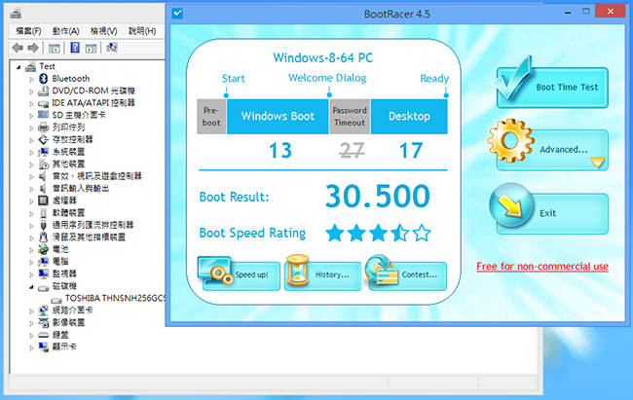
Task: Select the 滑鼠及其他指標裝置 mouse icon
Action: click(x=43, y=237)
